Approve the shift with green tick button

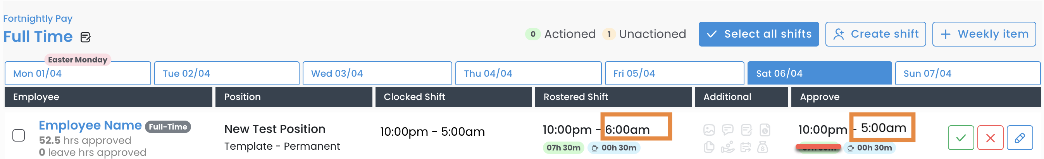coord(961,138)
